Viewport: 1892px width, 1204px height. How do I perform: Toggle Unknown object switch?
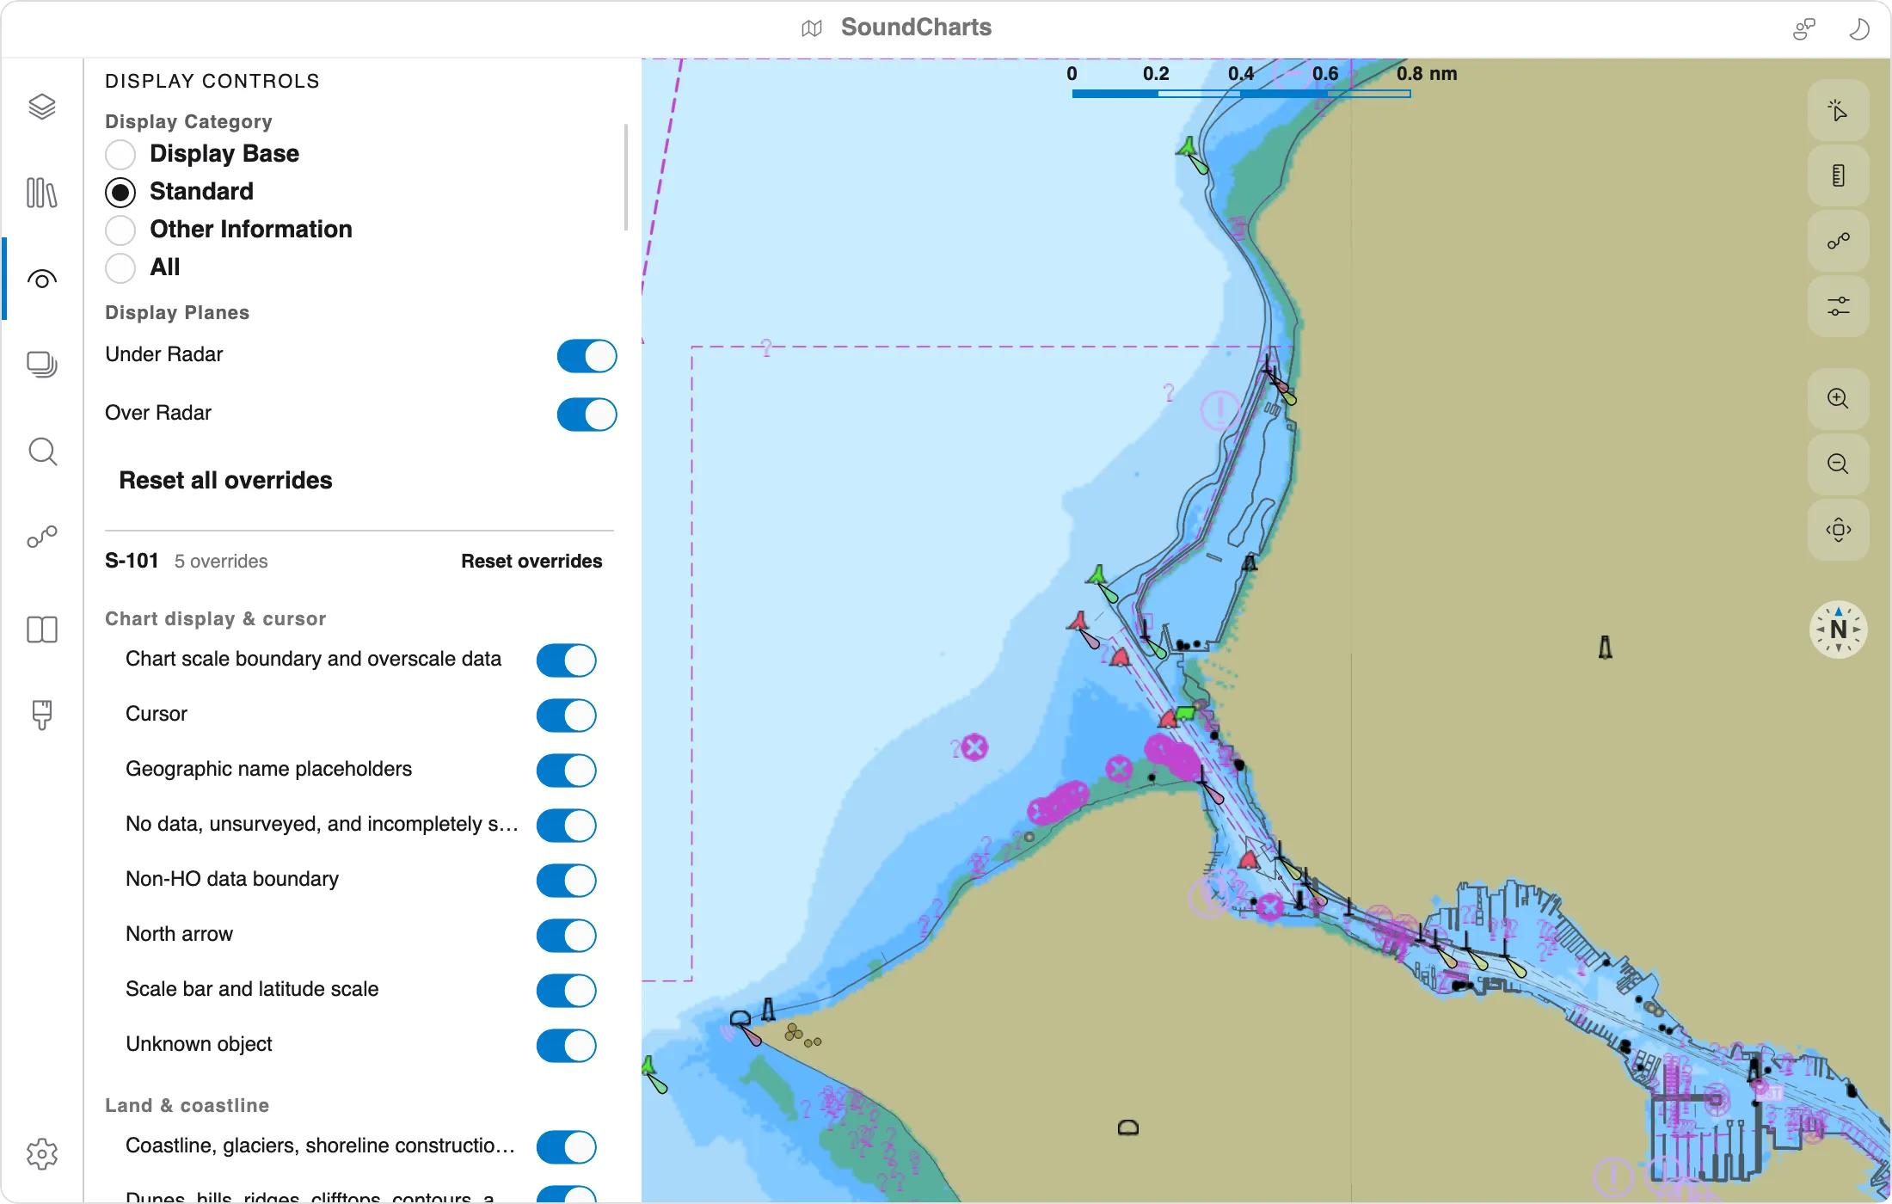(566, 1046)
